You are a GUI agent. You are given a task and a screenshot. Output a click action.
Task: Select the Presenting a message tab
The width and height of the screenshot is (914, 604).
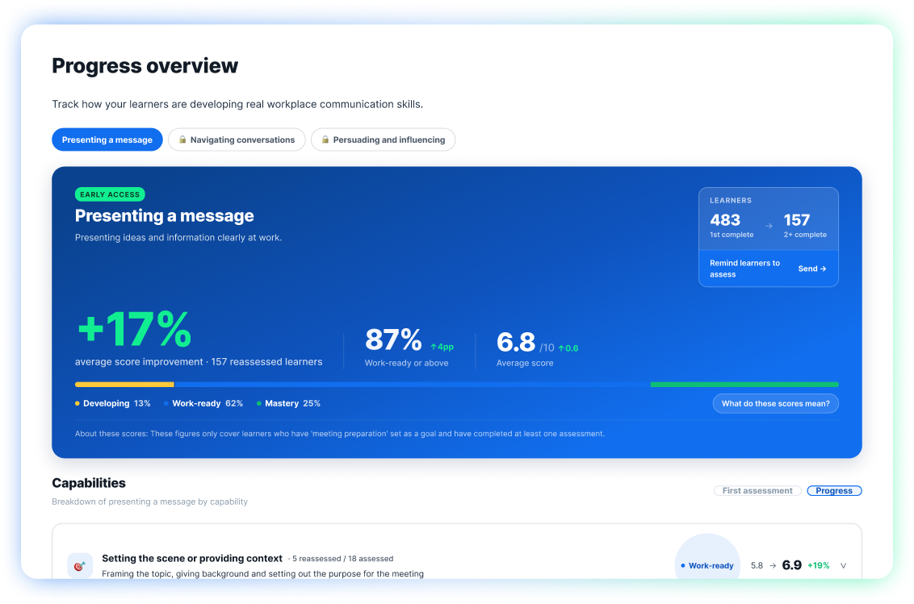click(x=107, y=140)
